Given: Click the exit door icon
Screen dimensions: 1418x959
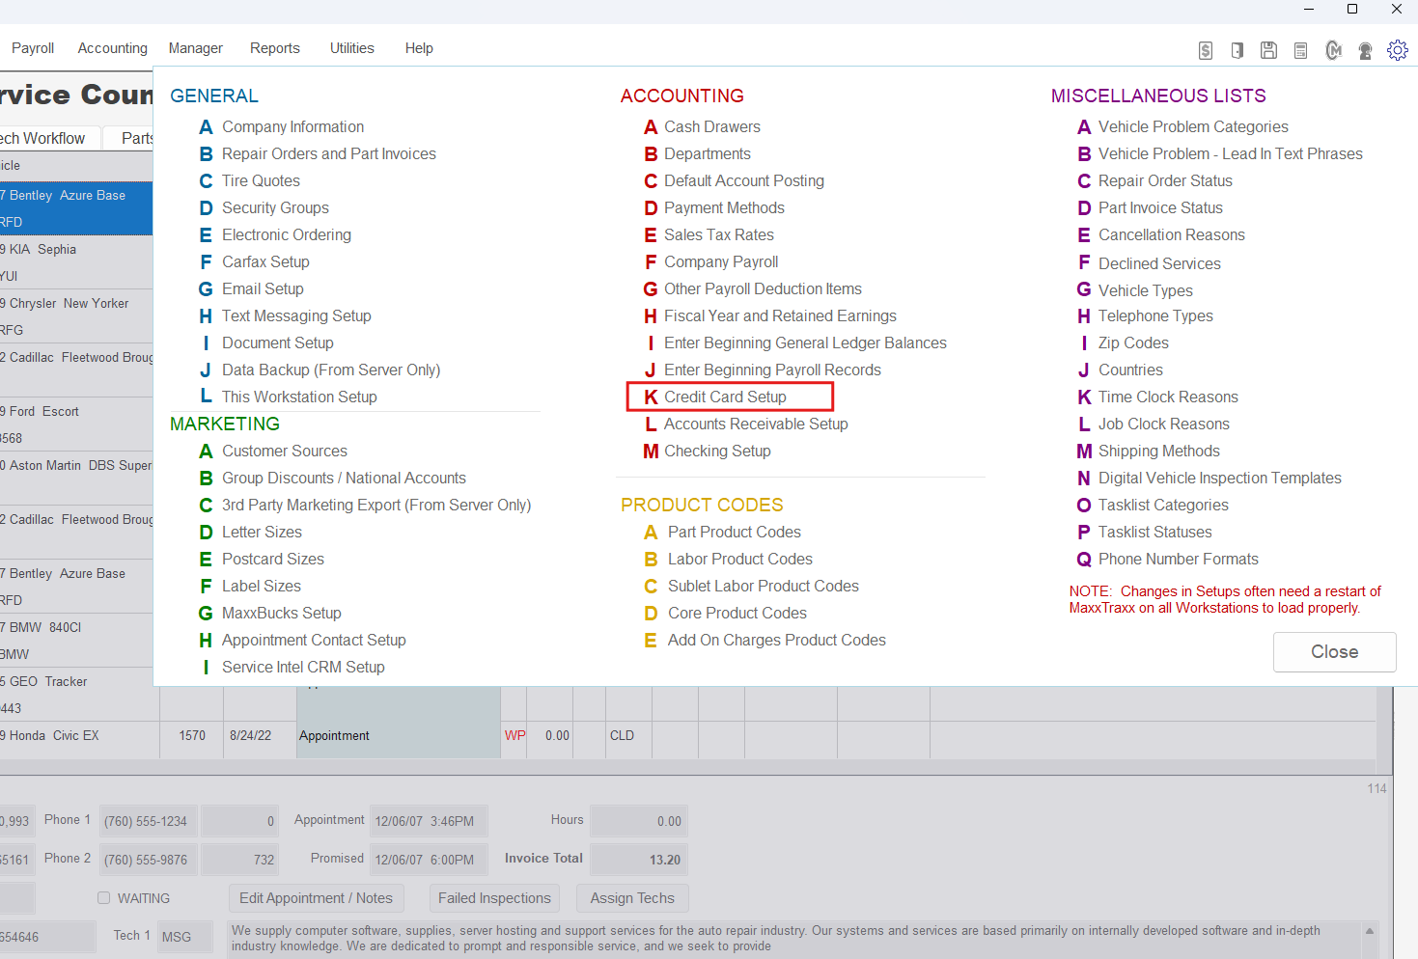Looking at the screenshot, I should (1237, 50).
